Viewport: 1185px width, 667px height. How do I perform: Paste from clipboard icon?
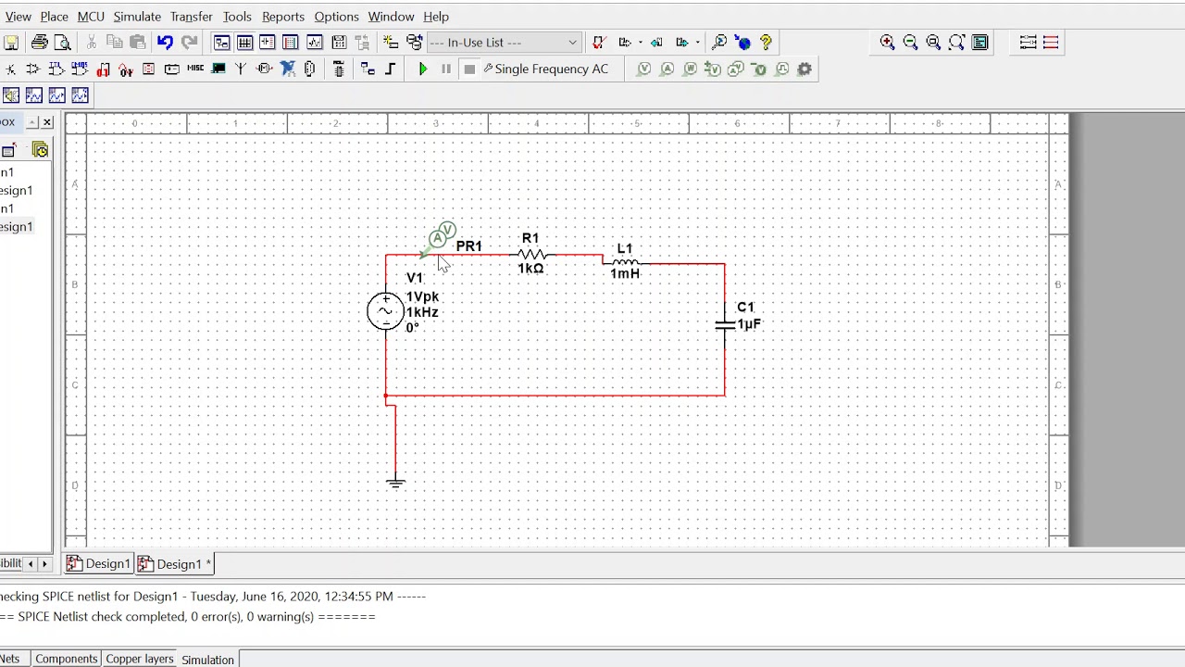pyautogui.click(x=138, y=43)
